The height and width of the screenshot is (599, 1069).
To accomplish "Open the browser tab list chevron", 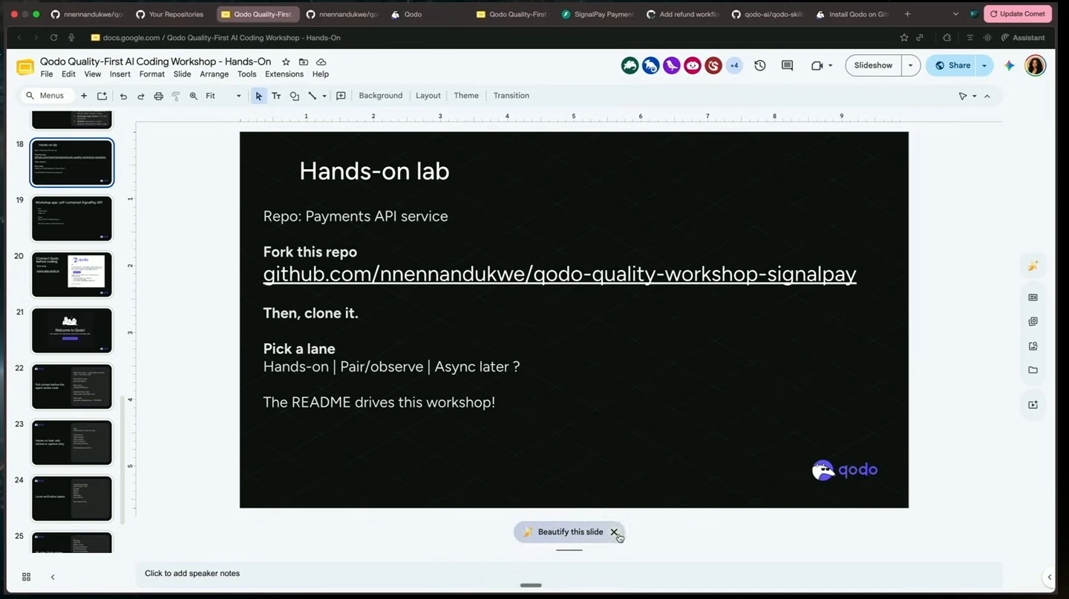I will tap(955, 14).
